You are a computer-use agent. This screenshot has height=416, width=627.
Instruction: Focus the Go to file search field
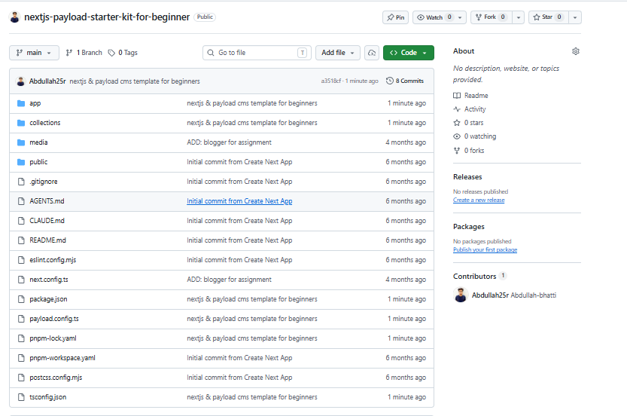tap(257, 53)
